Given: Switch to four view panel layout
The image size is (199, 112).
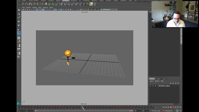Looking at the screenshot, I should [19, 41].
